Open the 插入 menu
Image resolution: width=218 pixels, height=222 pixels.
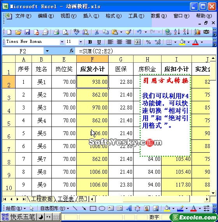[x=91, y=16]
